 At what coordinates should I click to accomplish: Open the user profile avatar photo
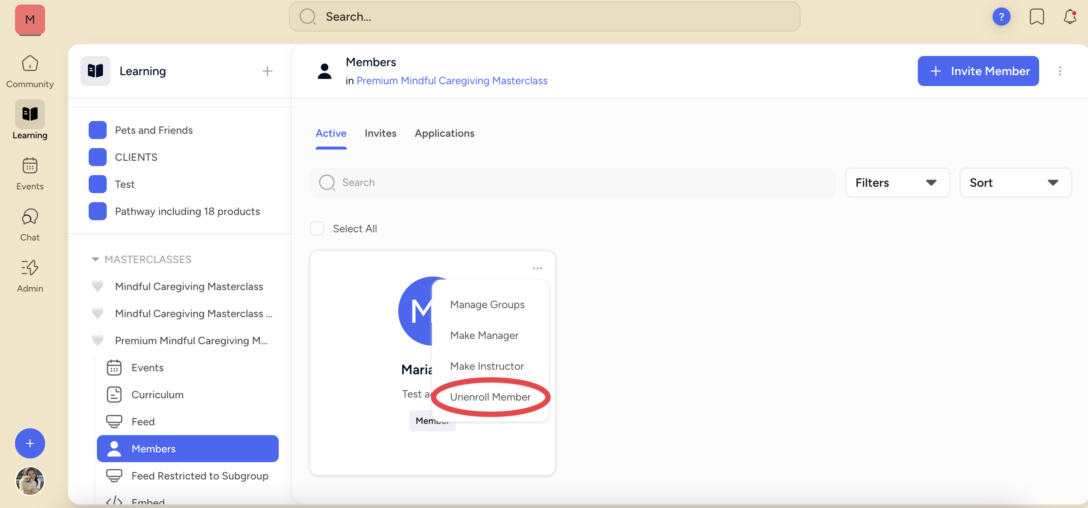[x=30, y=481]
